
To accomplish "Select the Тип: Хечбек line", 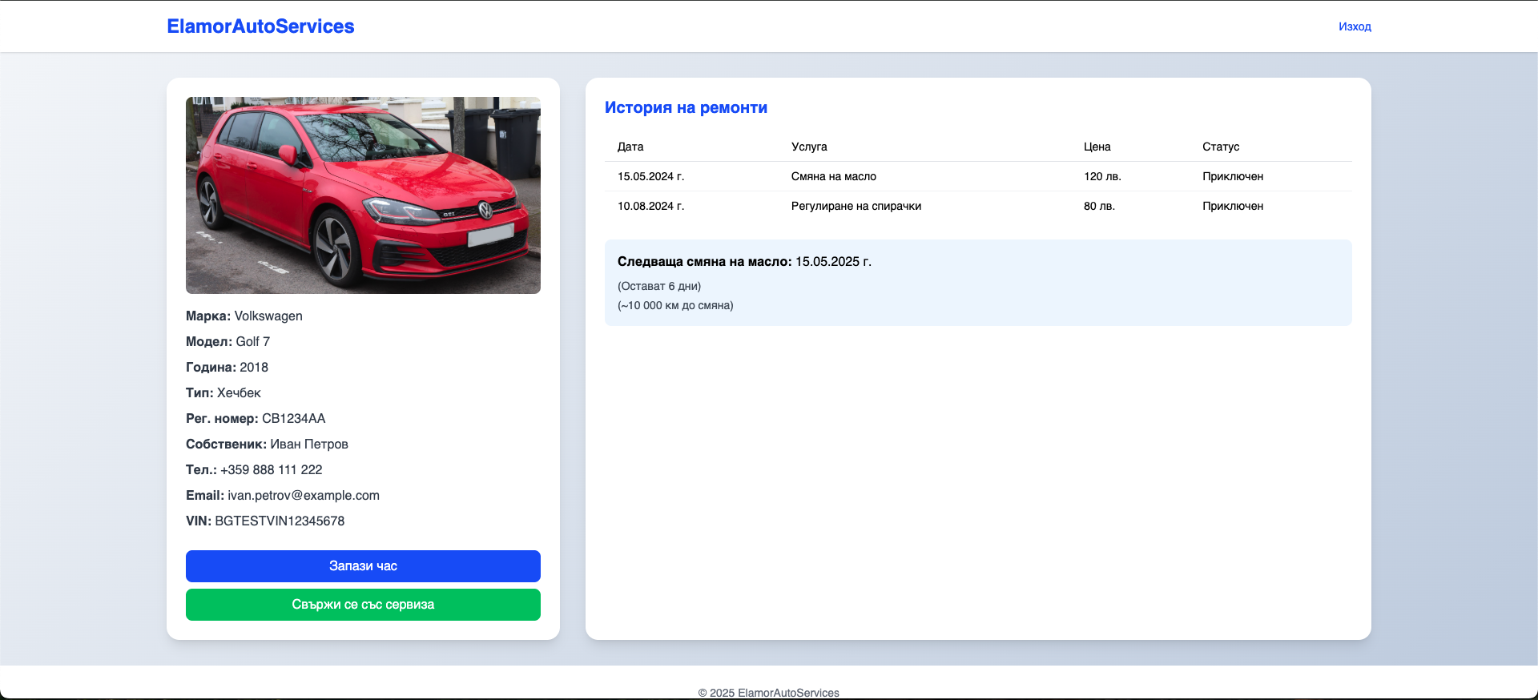I will [x=223, y=393].
